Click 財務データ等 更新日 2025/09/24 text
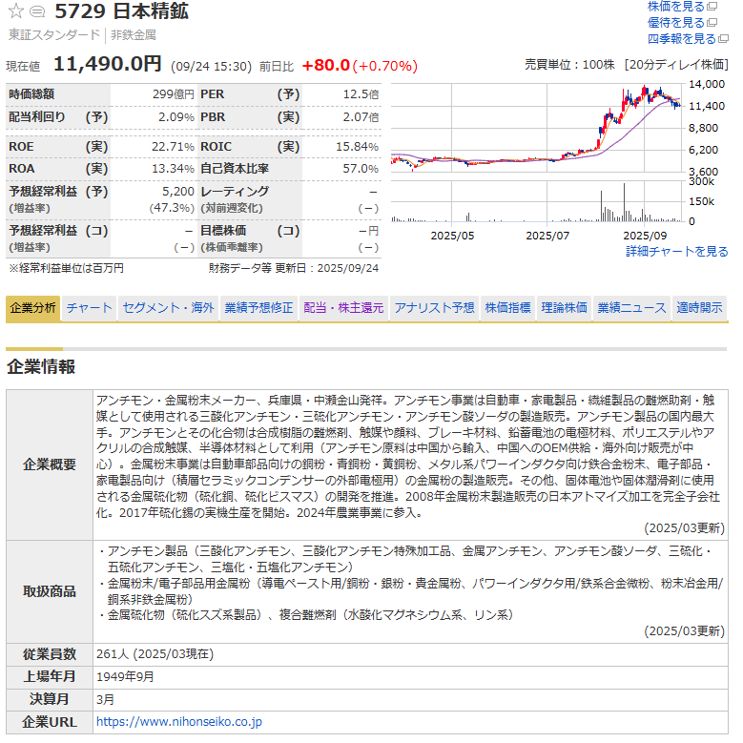This screenshot has width=743, height=743. coord(294,268)
